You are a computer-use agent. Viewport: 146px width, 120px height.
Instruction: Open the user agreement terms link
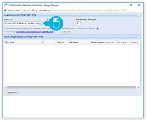point(35,32)
